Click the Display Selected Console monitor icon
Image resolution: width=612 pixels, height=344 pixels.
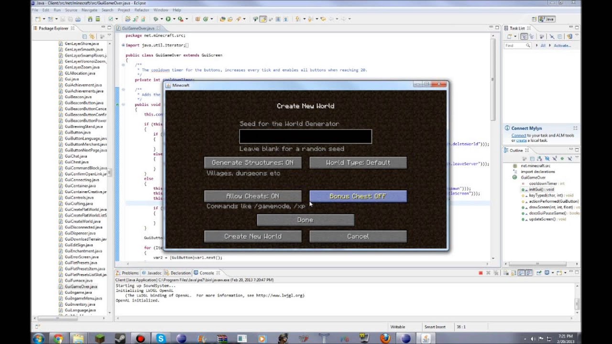(x=547, y=273)
